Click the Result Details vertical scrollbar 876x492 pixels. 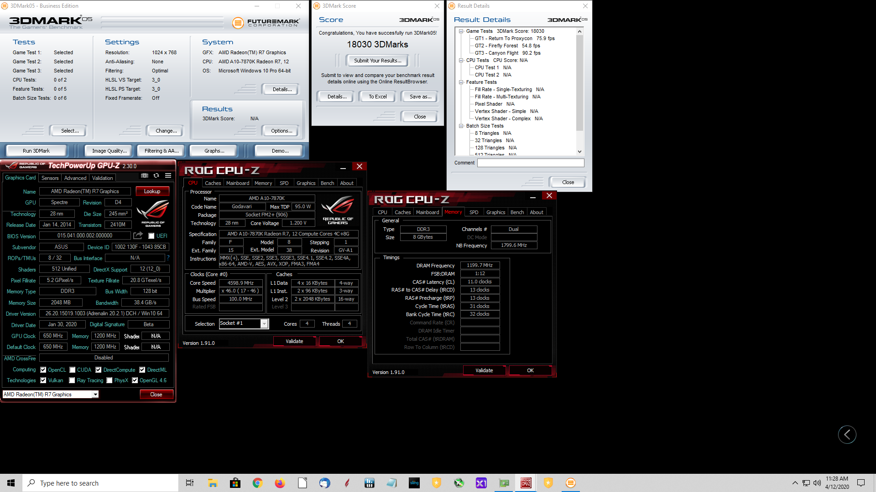[x=579, y=83]
